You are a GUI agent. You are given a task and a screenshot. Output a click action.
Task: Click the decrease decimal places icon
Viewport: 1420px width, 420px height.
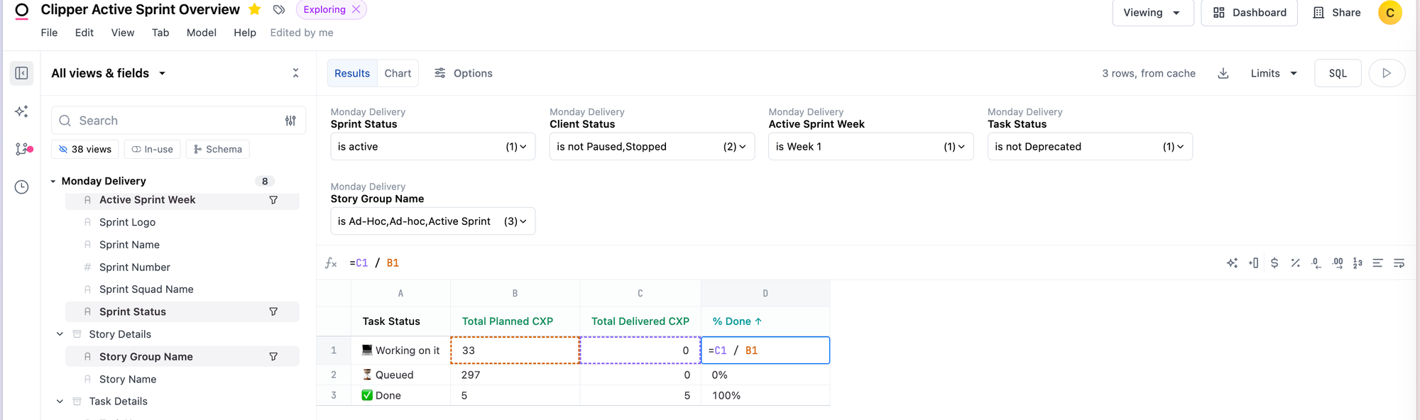pos(1316,263)
